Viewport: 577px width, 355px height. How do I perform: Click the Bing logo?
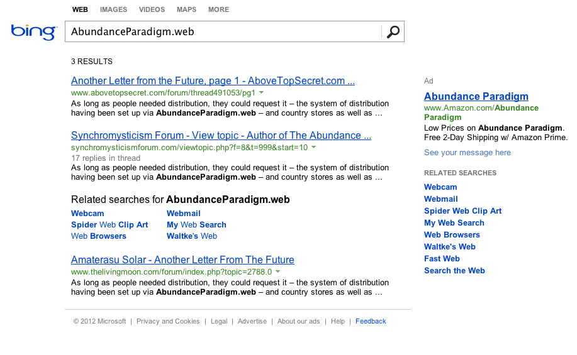click(34, 31)
